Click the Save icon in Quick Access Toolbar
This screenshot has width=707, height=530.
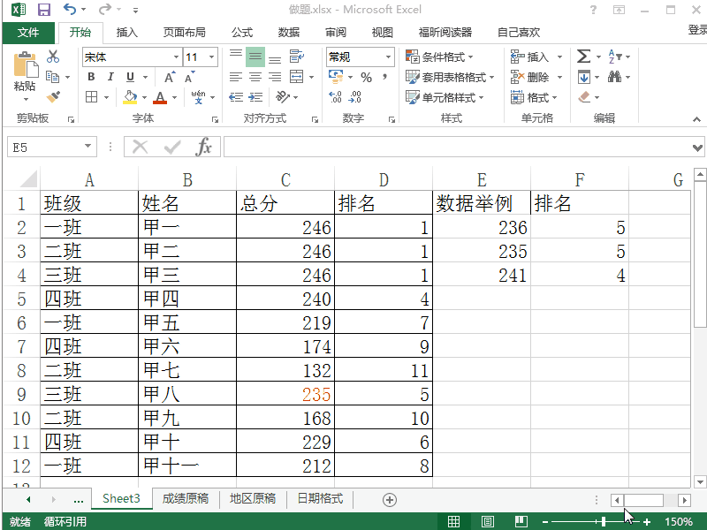[42, 8]
